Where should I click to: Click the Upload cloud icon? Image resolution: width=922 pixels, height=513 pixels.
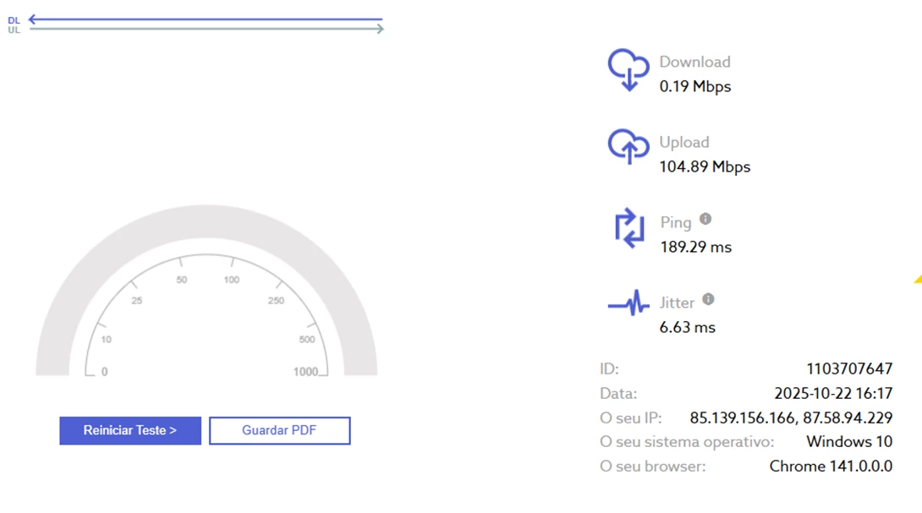pyautogui.click(x=628, y=145)
